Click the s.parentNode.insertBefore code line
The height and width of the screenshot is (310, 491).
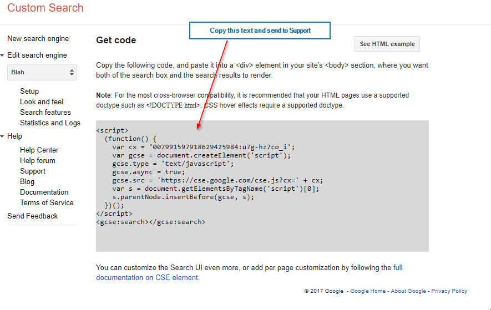click(183, 197)
